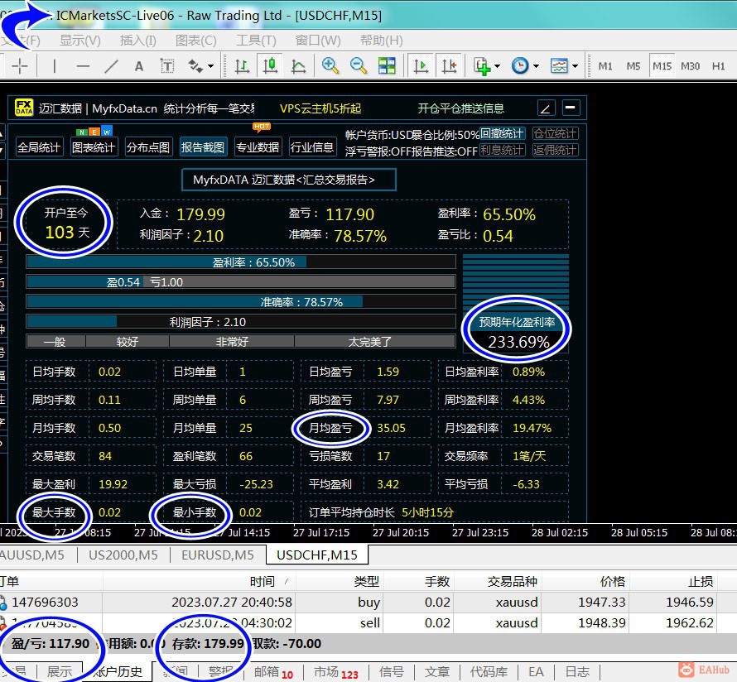737x682 pixels.
Task: Open the 显示(V) menu
Action: [x=79, y=41]
